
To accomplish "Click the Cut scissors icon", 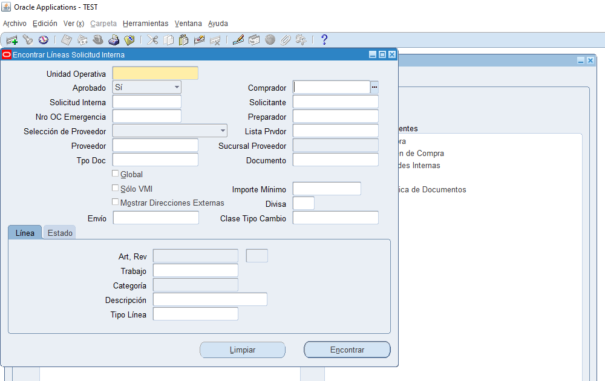I will pyautogui.click(x=152, y=40).
